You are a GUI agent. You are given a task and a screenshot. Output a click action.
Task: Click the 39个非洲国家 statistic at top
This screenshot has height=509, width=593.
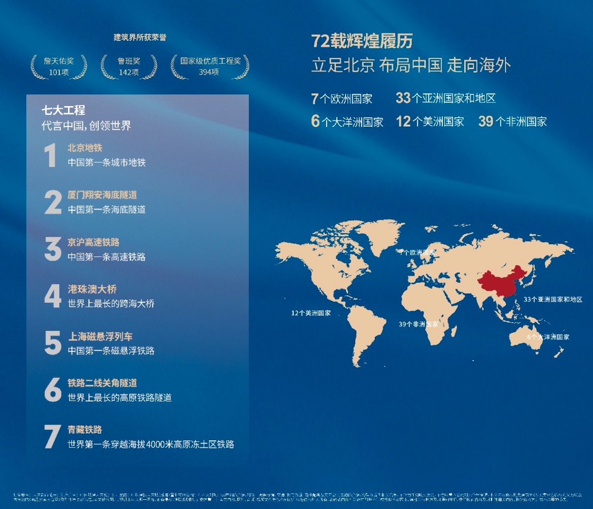(x=512, y=121)
